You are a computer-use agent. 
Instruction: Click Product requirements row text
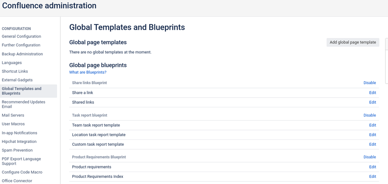coord(92,167)
